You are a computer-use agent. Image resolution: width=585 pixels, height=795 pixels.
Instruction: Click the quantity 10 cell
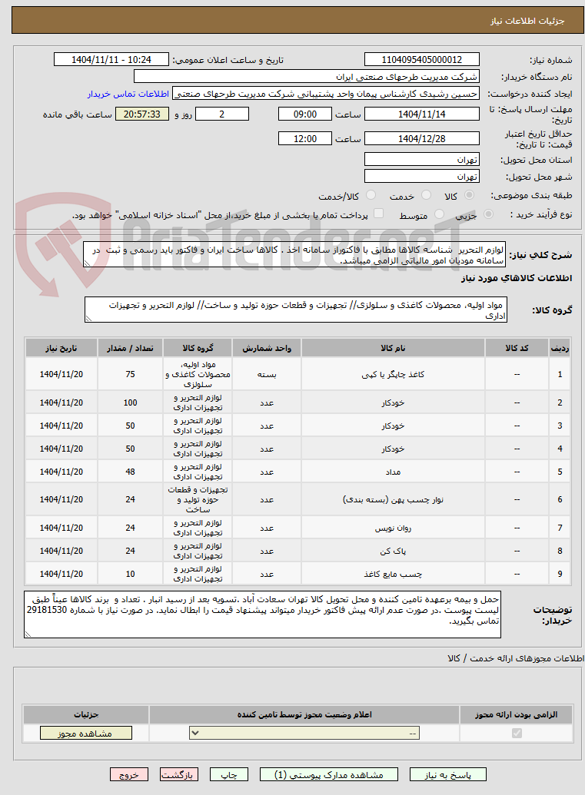131,574
